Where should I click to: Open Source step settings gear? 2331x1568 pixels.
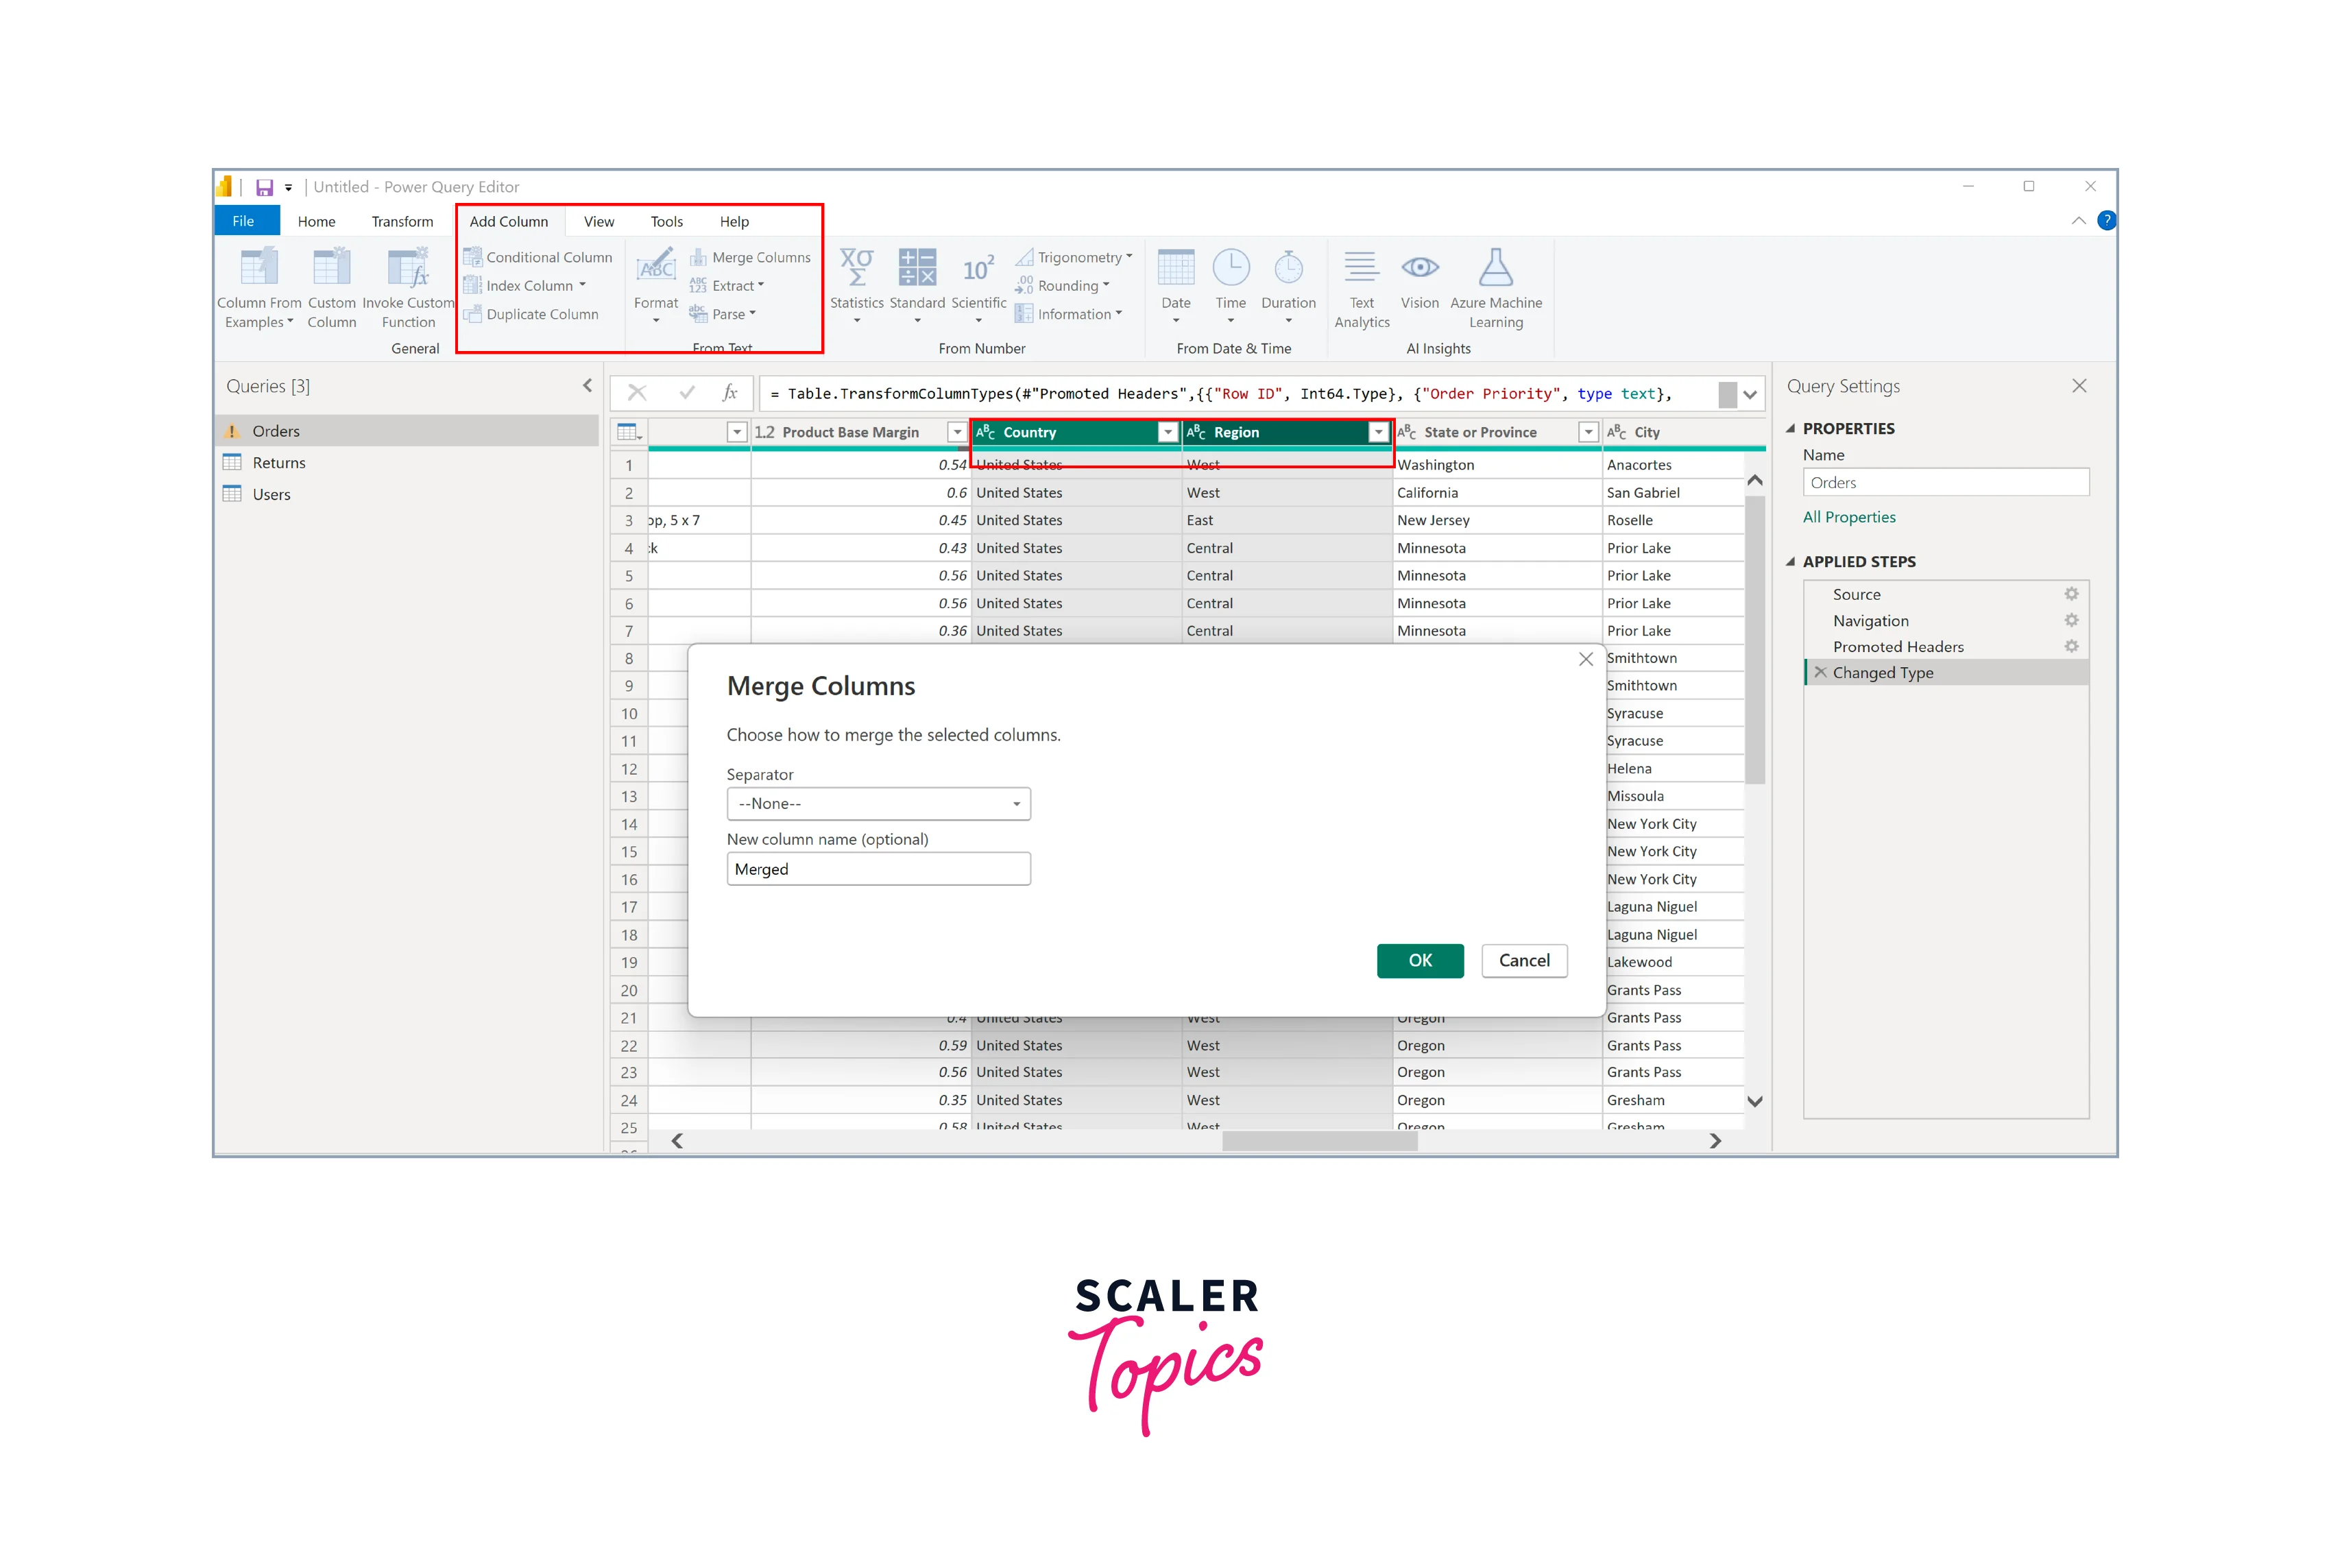pyautogui.click(x=2071, y=594)
